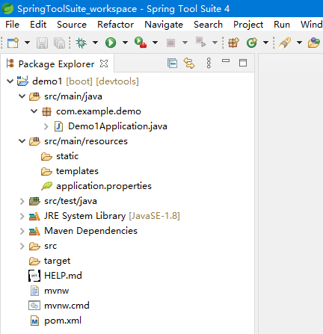This screenshot has height=334, width=323.
Task: Open the dropdown arrow next to Run button
Action: [126, 43]
